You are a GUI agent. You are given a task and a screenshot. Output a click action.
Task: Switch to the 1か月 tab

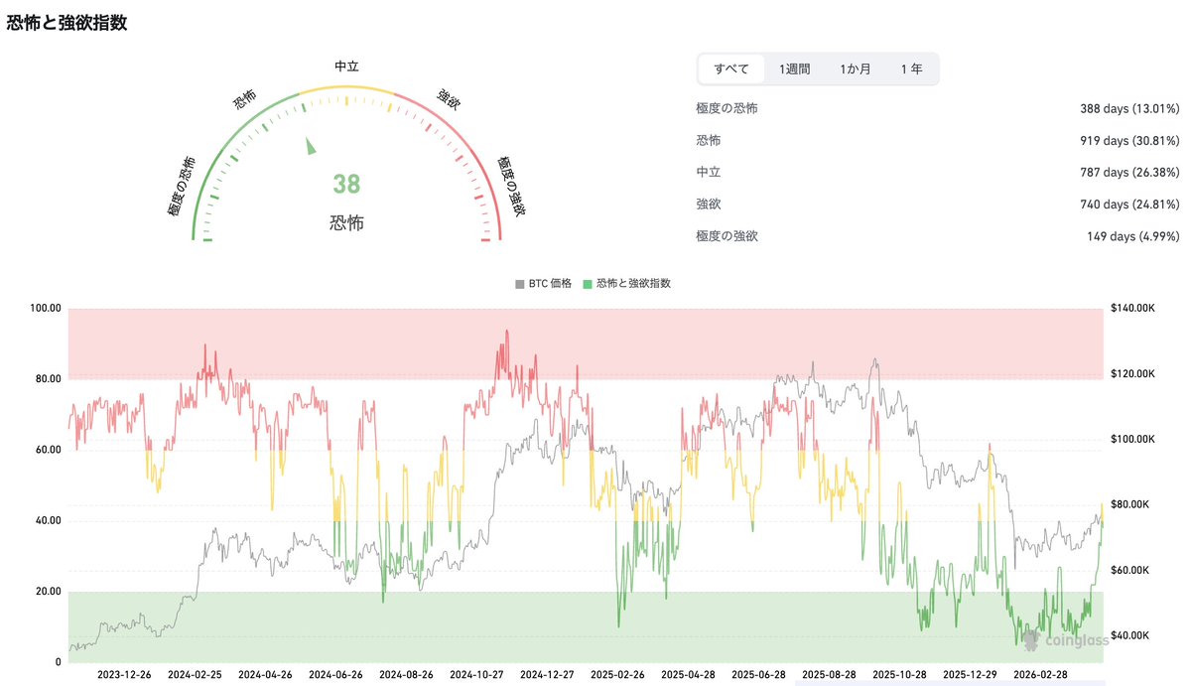click(855, 69)
